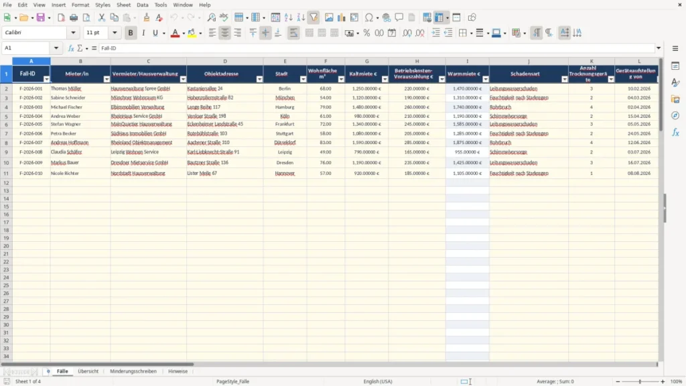Viewport: 686px width, 386px height.
Task: Open the Tools menu
Action: (161, 5)
